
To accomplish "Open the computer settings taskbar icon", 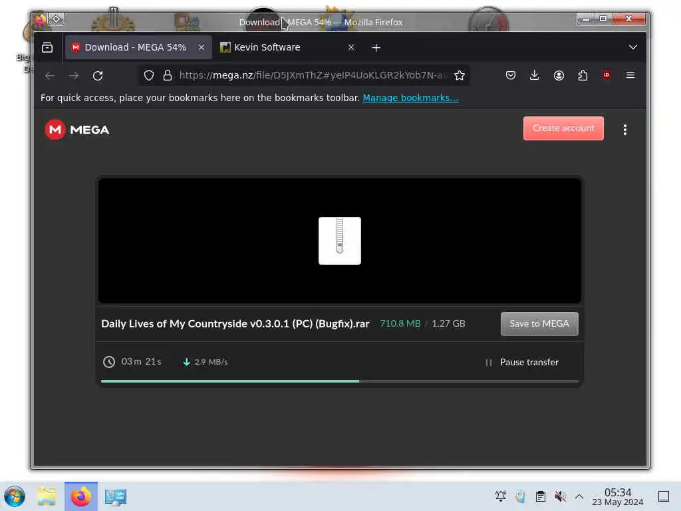I will coord(116,496).
